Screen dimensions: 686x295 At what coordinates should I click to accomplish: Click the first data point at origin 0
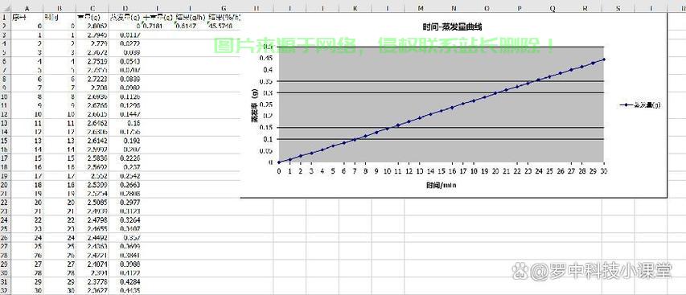coord(279,162)
